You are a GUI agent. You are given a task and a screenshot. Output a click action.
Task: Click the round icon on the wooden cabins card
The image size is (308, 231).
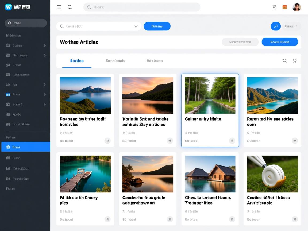pos(232,219)
